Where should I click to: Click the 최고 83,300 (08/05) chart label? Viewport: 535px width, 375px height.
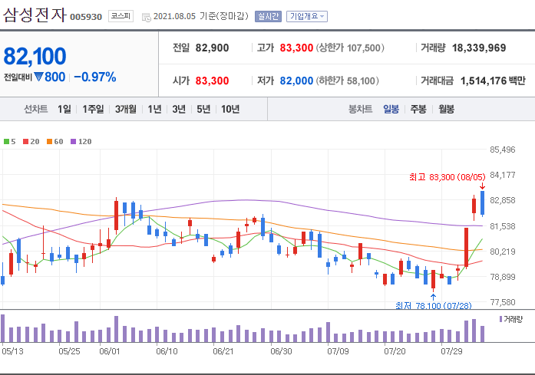pyautogui.click(x=447, y=177)
